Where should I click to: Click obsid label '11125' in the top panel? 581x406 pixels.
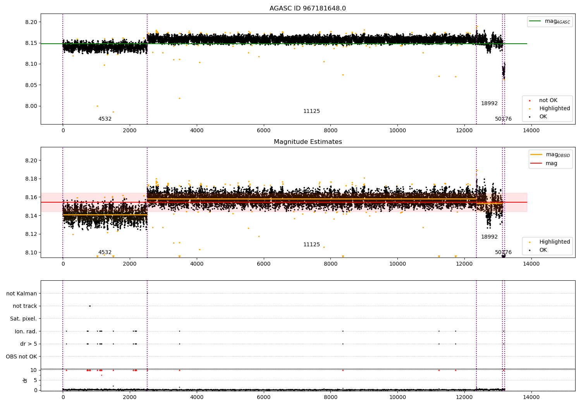pyautogui.click(x=311, y=111)
